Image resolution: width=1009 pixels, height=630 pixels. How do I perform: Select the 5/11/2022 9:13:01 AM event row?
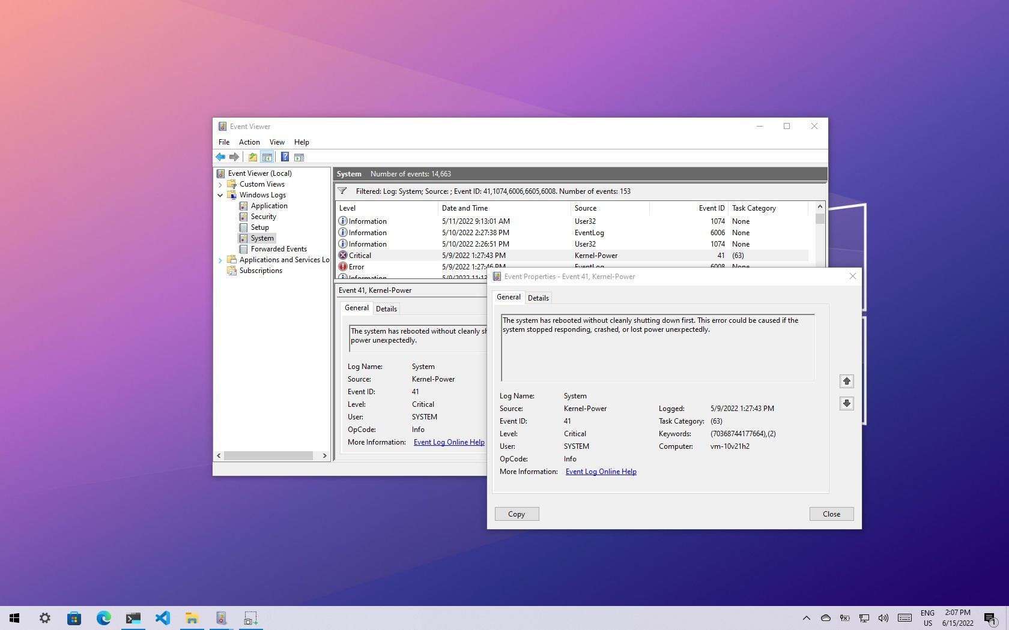pyautogui.click(x=572, y=221)
